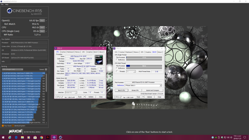Screen dimensions: 249x140
Task: Open the media player taskbar icon
Action: point(29,137)
